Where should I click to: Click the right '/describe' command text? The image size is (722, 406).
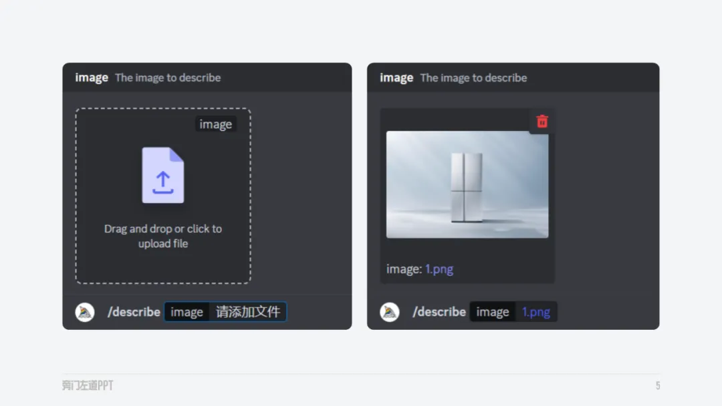point(439,312)
